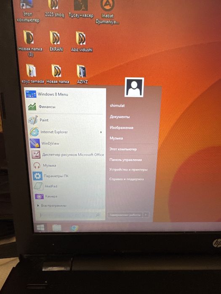Image resolution: width=221 pixels, height=294 pixels.
Task: Open shimulat user folder
Action: tap(117, 105)
